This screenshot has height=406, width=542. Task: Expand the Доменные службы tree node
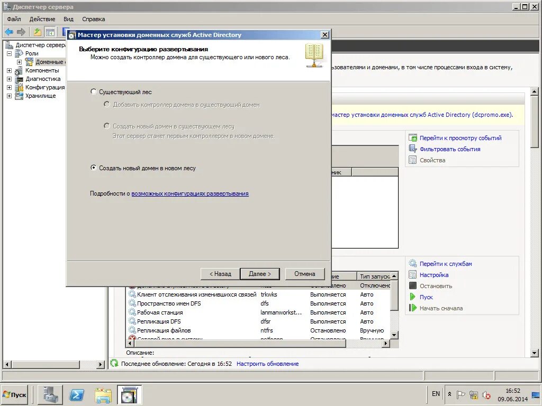coord(20,62)
